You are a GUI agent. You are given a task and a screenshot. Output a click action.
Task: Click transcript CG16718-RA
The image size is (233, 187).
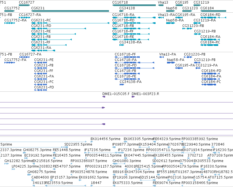coord(134,18)
